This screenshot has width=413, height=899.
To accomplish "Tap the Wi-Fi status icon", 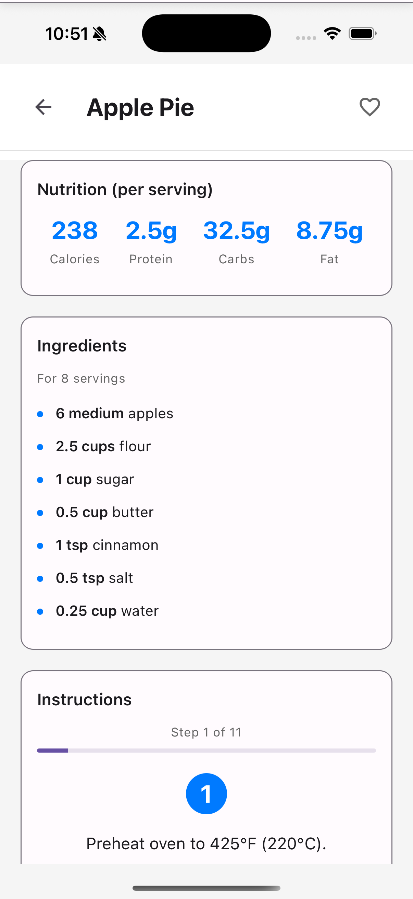I will (332, 34).
